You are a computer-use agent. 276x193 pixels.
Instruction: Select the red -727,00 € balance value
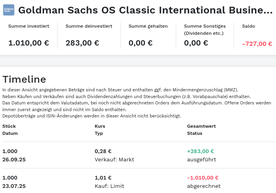tap(257, 44)
